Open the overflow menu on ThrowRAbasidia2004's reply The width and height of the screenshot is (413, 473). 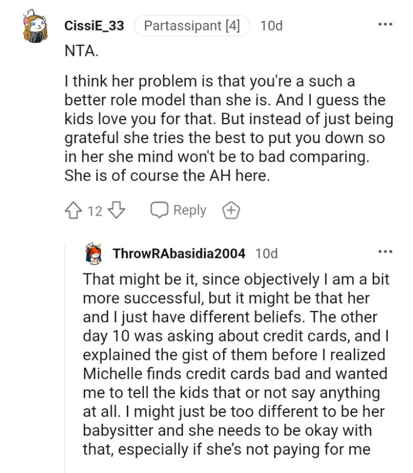[386, 250]
